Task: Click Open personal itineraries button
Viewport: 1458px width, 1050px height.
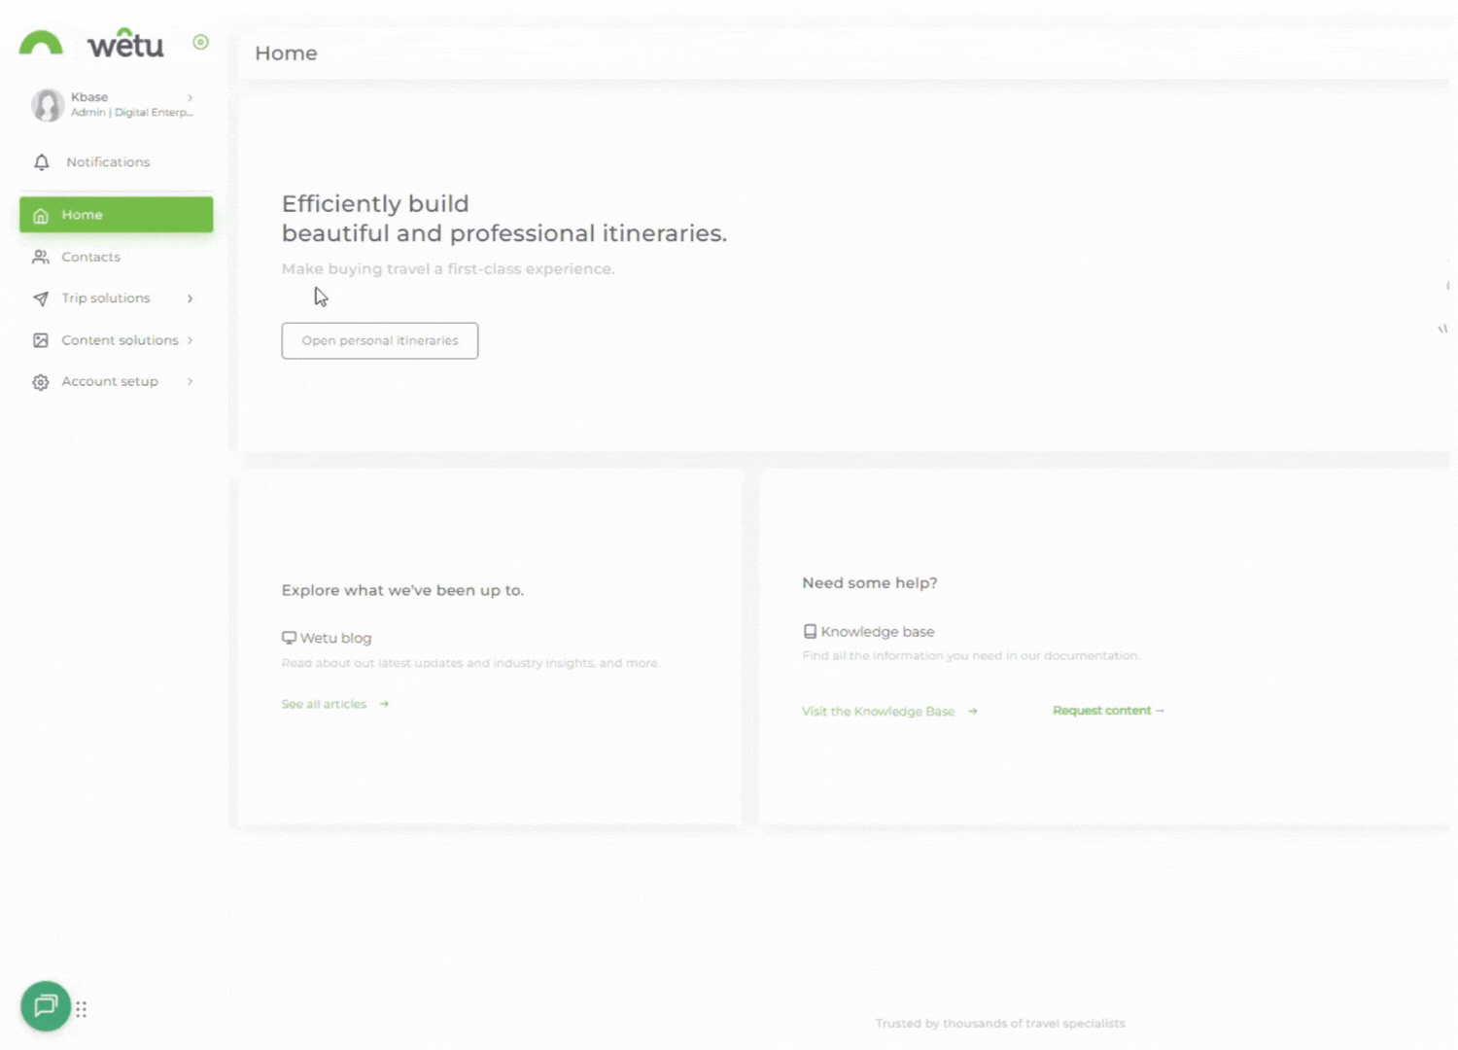Action: (x=380, y=340)
